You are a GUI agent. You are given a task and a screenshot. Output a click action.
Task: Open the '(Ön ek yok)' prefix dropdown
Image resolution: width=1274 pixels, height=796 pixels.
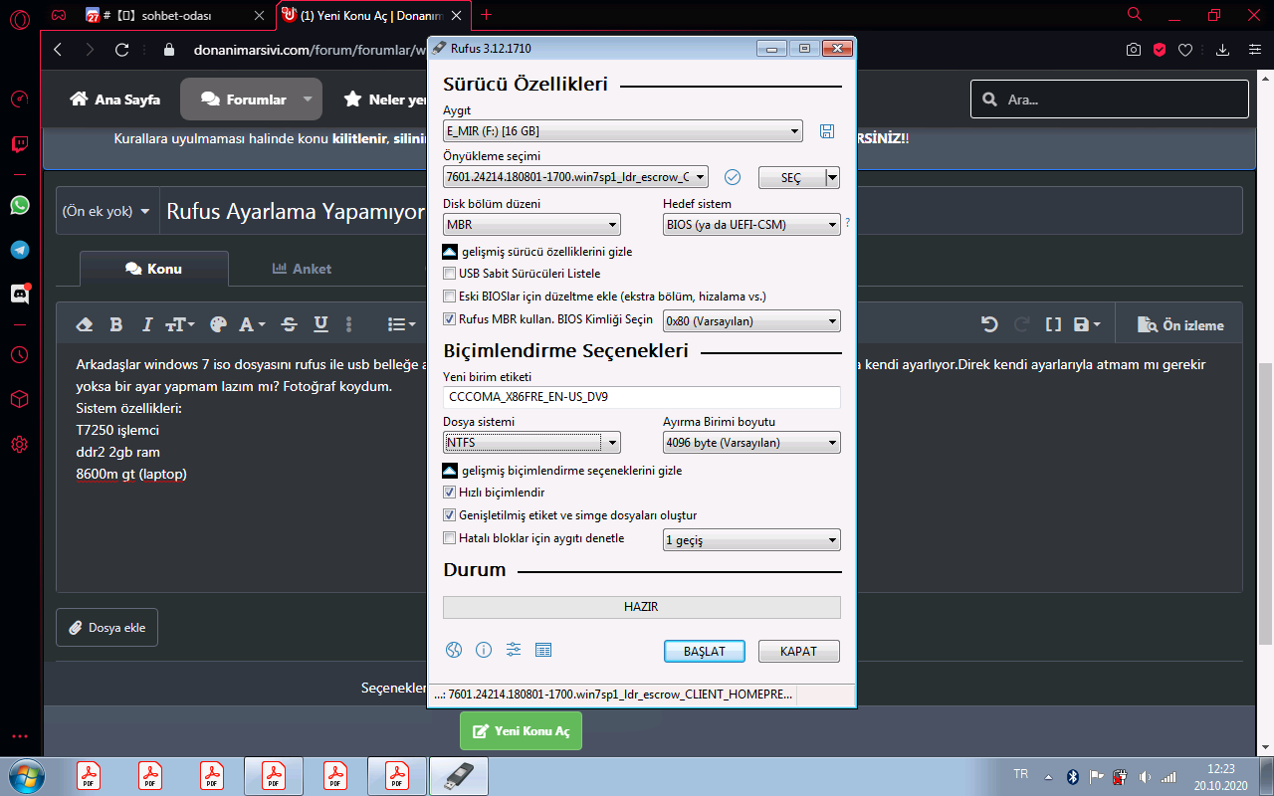(107, 211)
